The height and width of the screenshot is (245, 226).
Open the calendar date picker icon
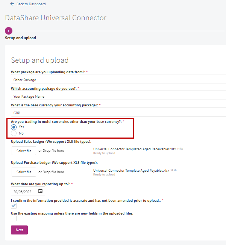40,191
